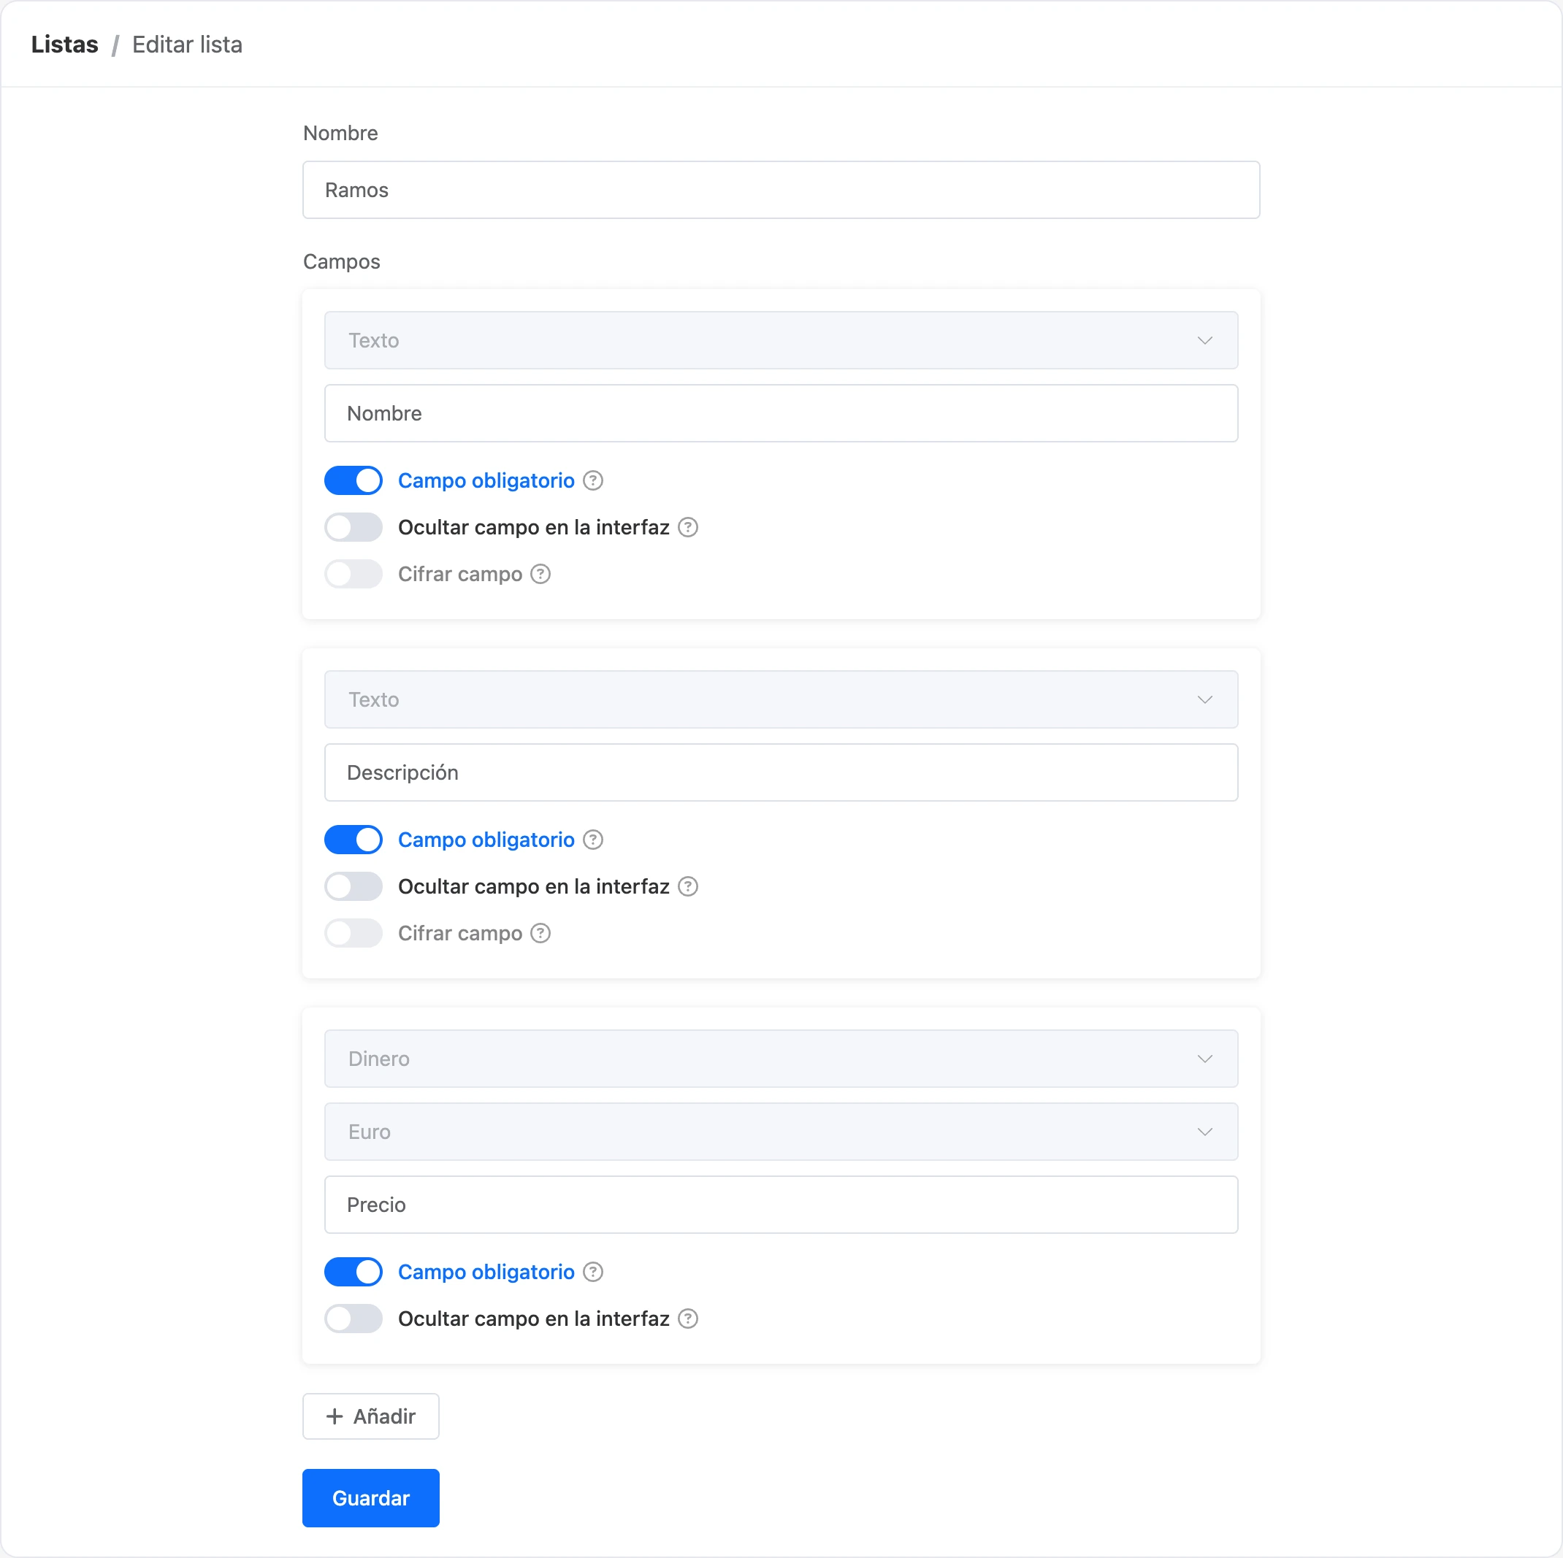Click the Añadir button
The height and width of the screenshot is (1558, 1563).
(x=370, y=1416)
